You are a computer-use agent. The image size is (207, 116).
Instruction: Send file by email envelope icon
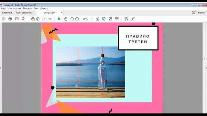point(17,19)
